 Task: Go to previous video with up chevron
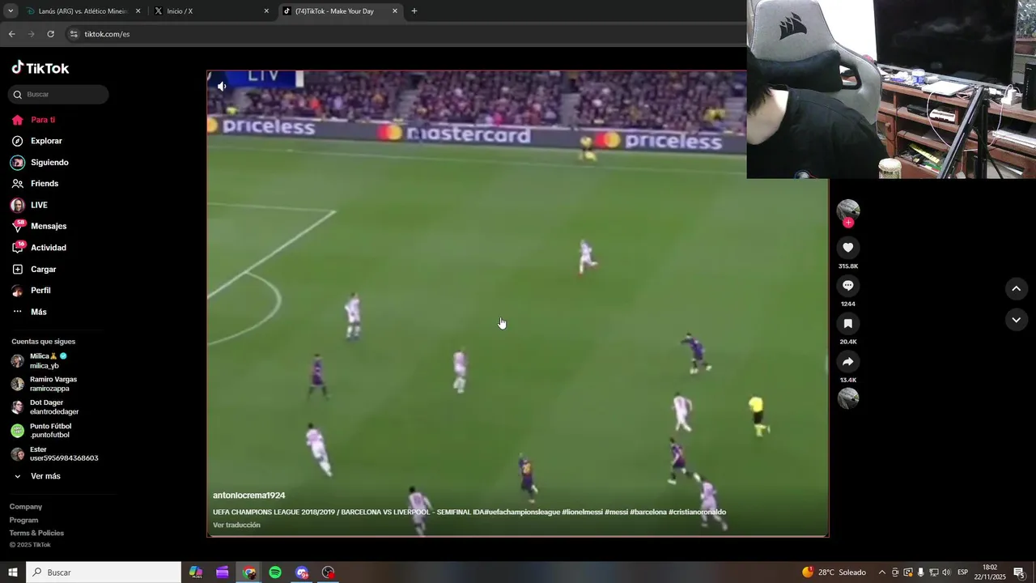click(1017, 288)
